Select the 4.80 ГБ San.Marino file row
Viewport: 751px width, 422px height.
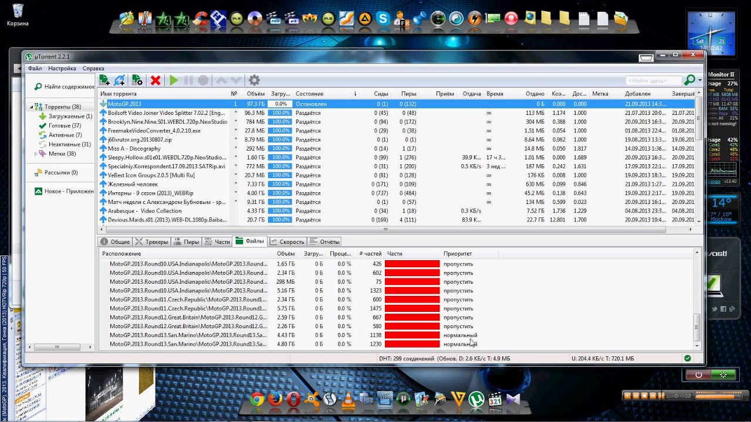396,344
